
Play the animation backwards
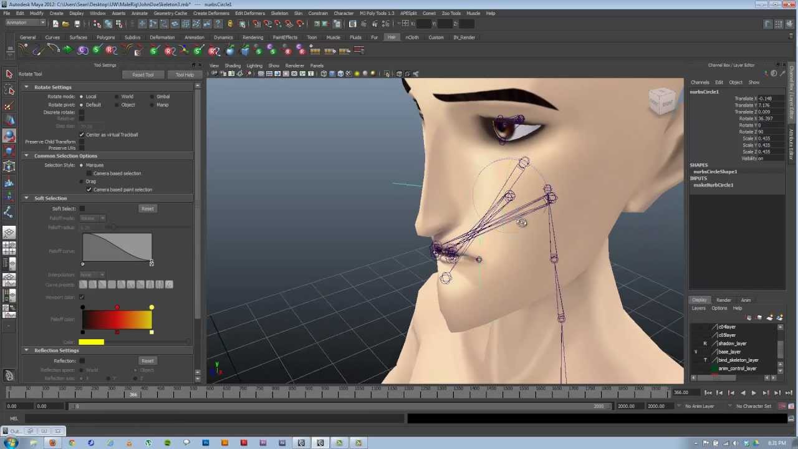(x=743, y=393)
